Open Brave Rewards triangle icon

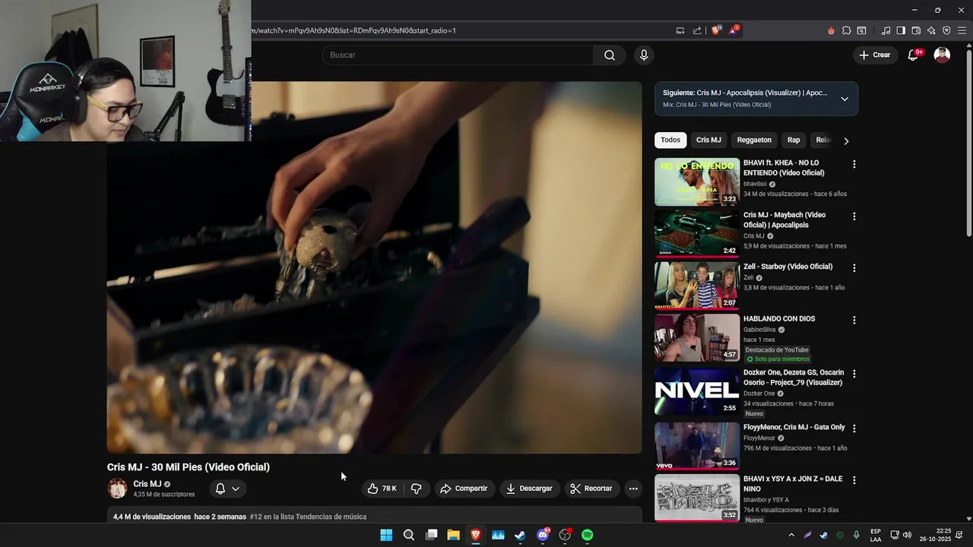(x=734, y=30)
